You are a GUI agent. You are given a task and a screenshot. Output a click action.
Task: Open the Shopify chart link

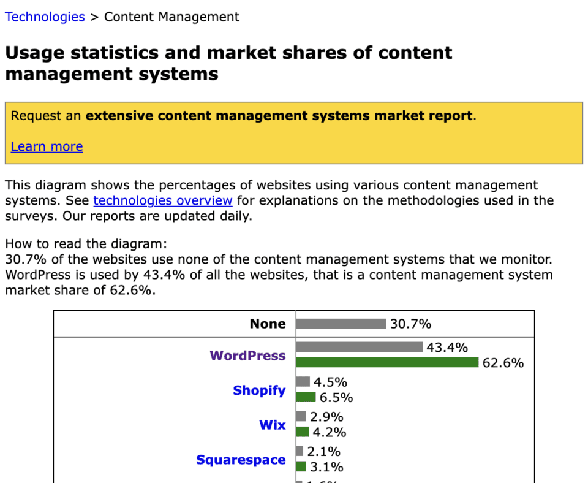click(x=259, y=390)
